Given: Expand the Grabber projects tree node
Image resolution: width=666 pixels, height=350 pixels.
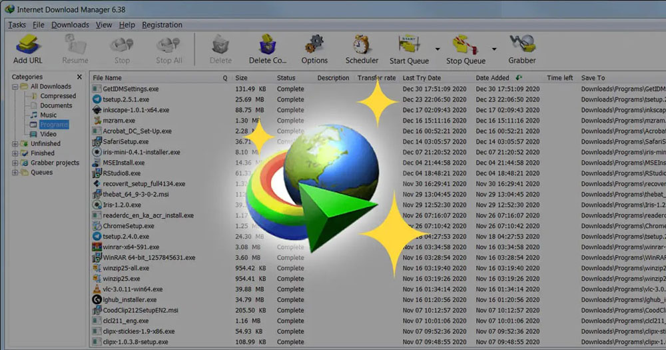Looking at the screenshot, I should click(x=15, y=163).
